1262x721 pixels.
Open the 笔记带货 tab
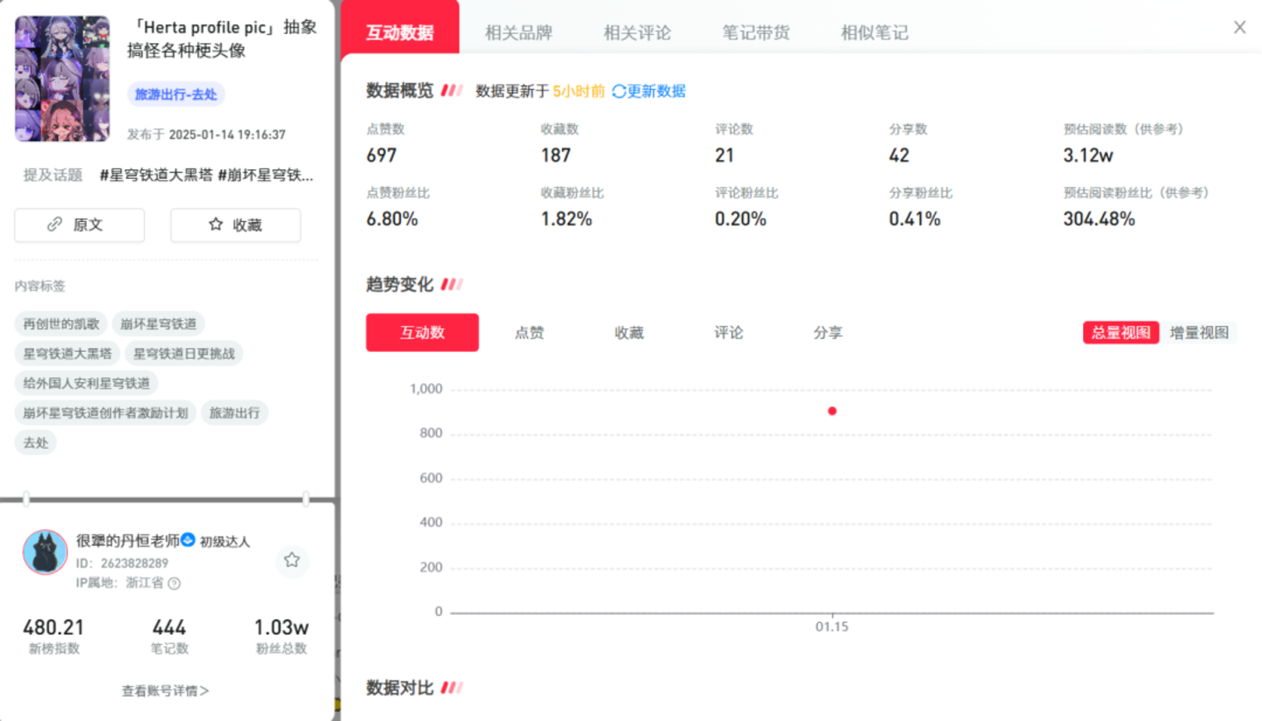click(x=755, y=32)
